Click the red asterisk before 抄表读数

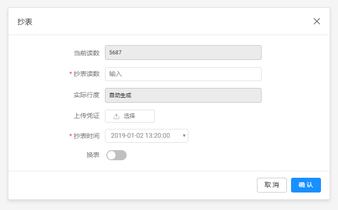point(70,74)
